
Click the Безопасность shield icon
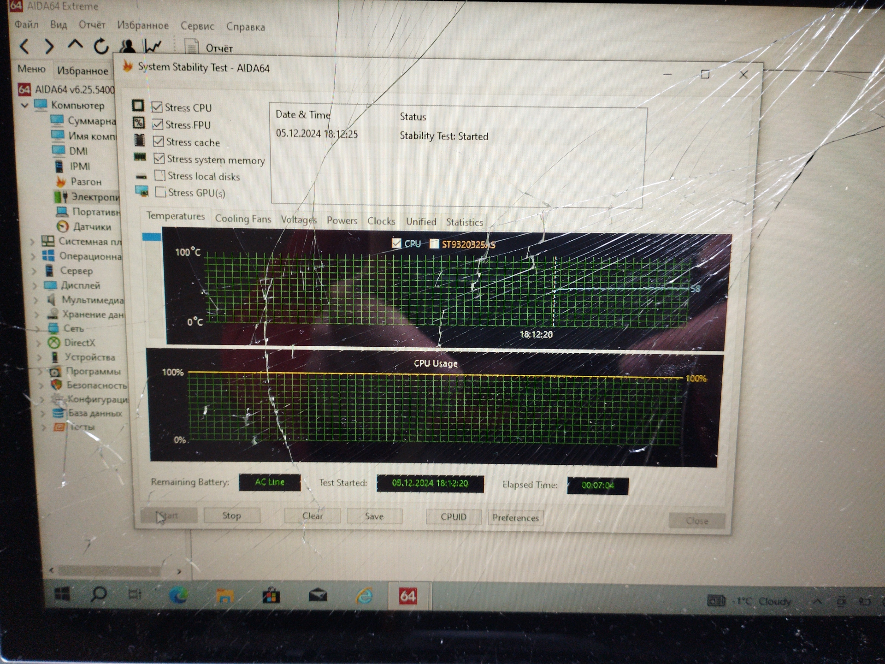[x=56, y=385]
